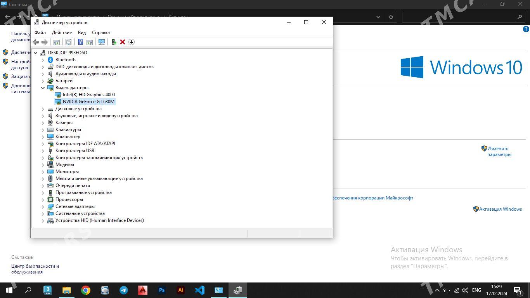530x298 pixels.
Task: Click the Майкрософт software terms link
Action: tap(373, 198)
